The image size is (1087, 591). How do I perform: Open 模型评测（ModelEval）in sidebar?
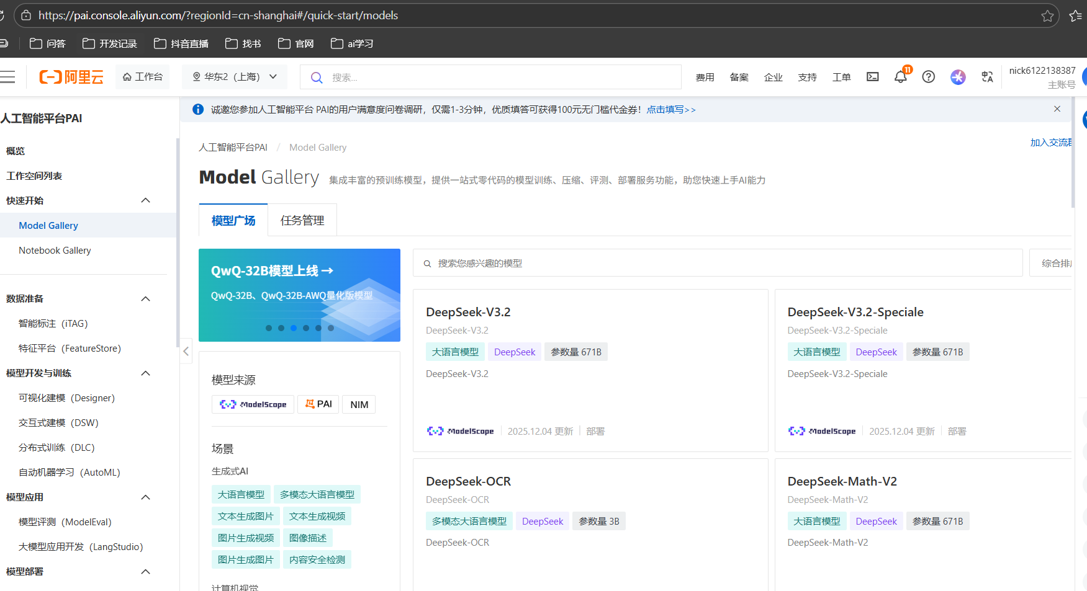65,522
